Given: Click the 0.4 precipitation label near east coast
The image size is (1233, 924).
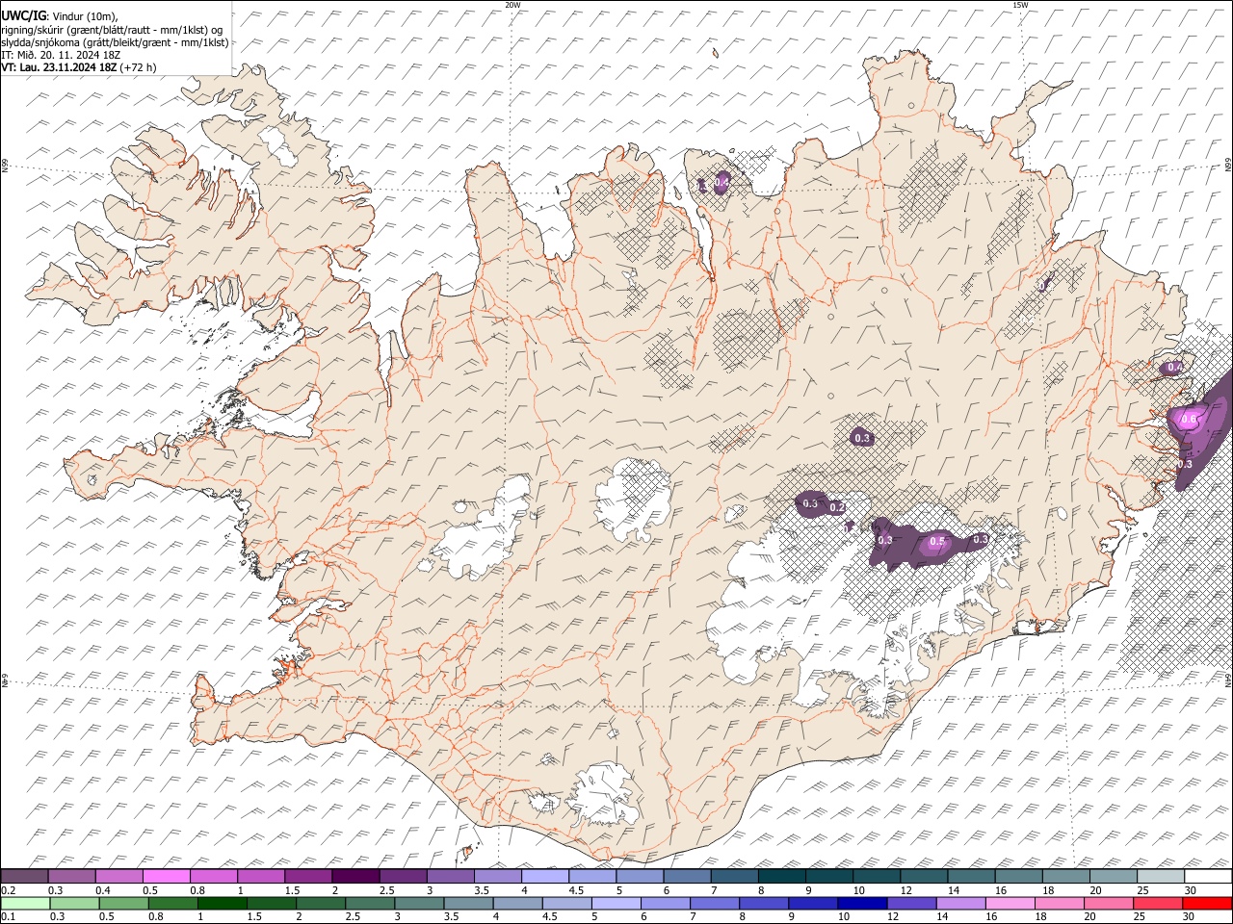Looking at the screenshot, I should [x=1174, y=367].
